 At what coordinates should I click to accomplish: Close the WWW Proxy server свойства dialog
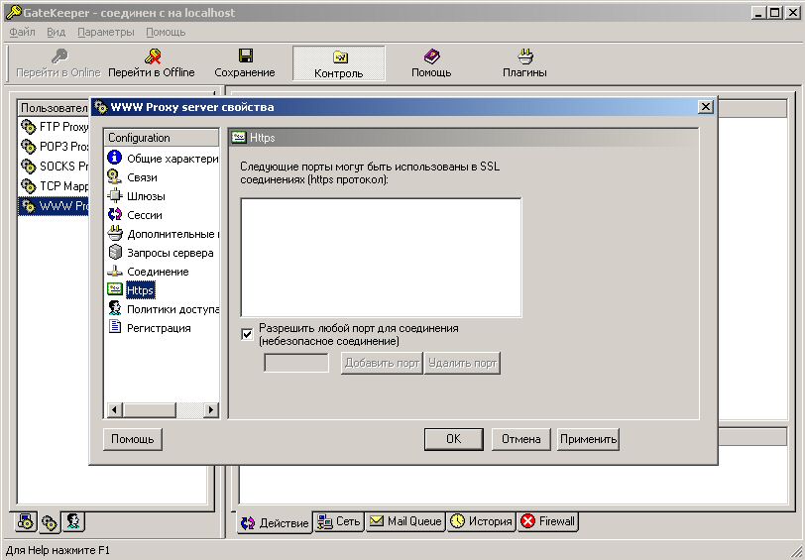click(706, 107)
